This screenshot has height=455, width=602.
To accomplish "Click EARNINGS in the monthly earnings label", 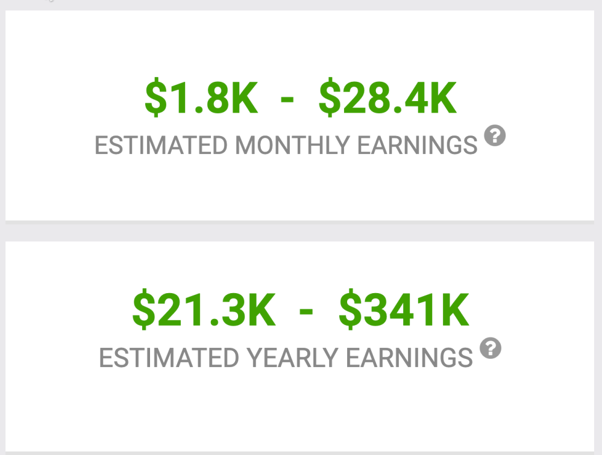I will coord(417,146).
